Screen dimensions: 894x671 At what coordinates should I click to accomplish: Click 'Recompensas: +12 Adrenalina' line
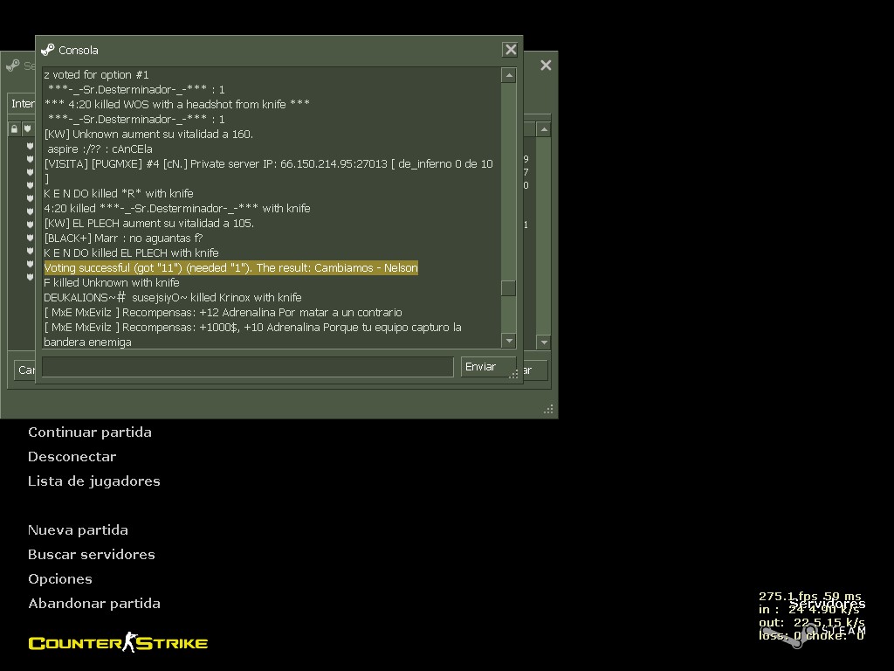223,312
